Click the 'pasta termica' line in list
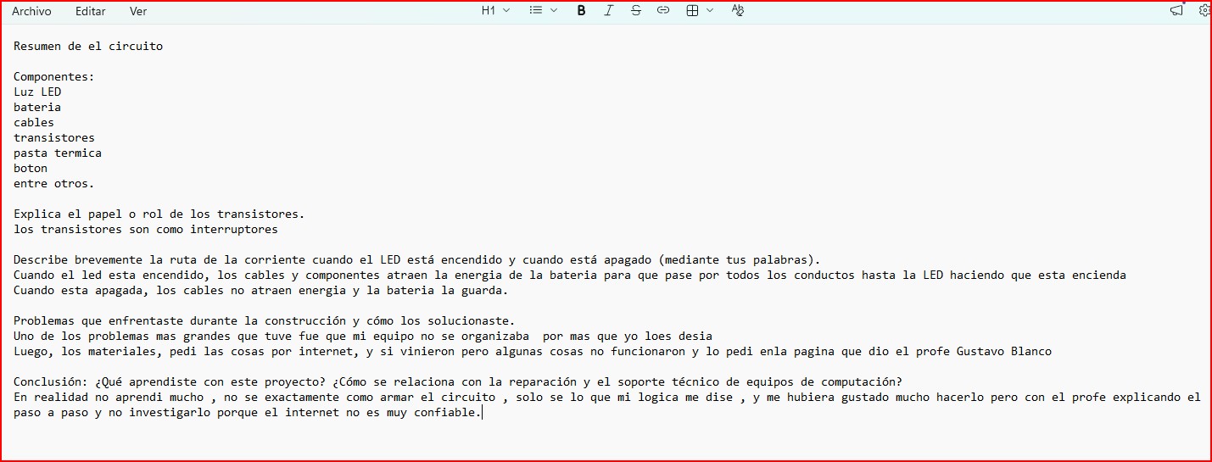The image size is (1212, 462). tap(58, 153)
